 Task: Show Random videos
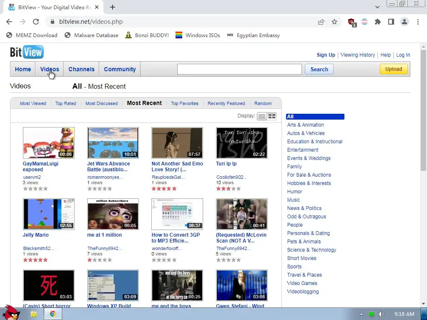coord(263,103)
